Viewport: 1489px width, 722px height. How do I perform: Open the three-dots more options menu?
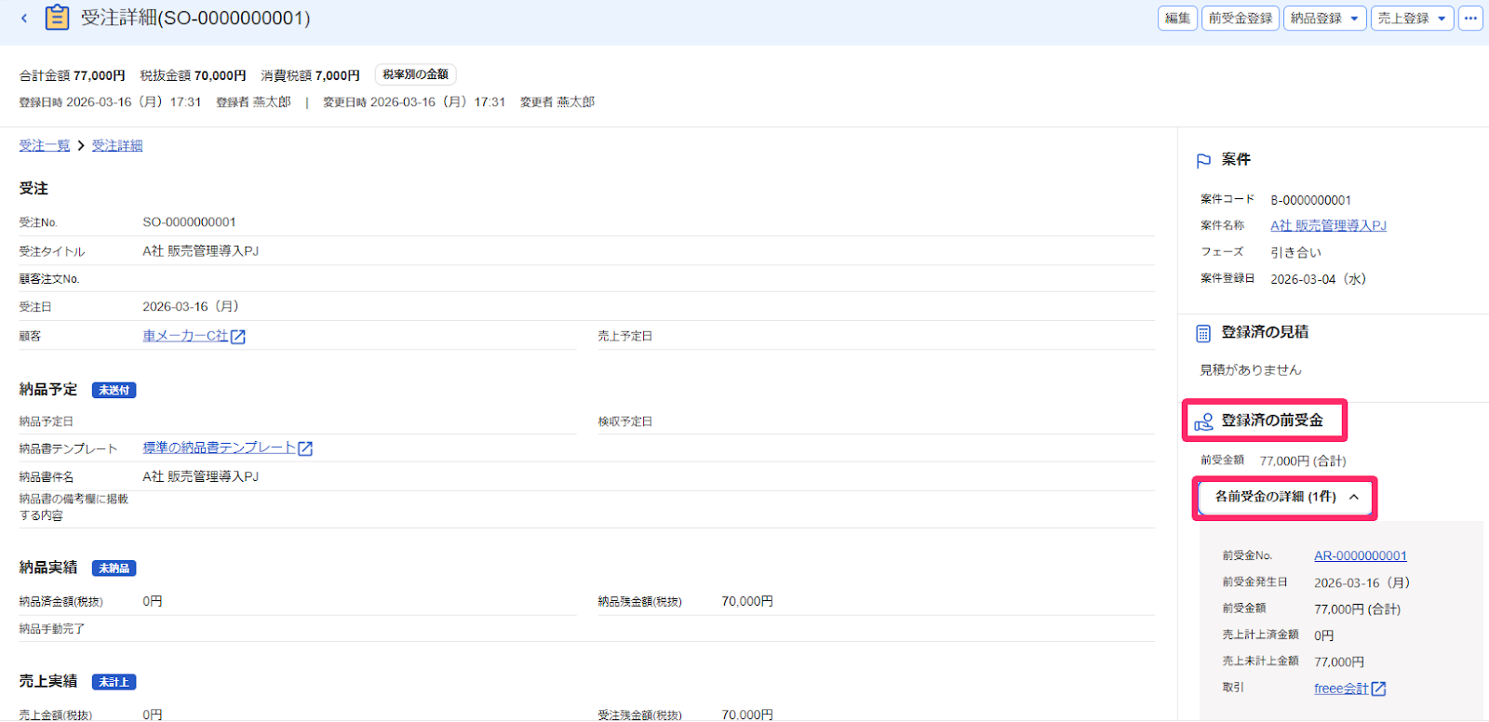click(x=1470, y=19)
